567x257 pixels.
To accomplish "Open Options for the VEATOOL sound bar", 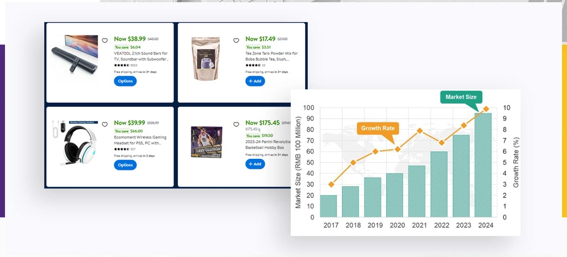I will click(125, 81).
